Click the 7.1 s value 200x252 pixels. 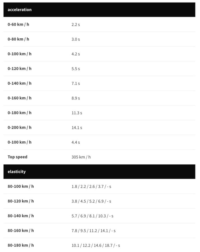tap(76, 83)
